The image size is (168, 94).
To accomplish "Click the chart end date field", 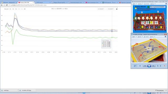I will click(111, 9).
